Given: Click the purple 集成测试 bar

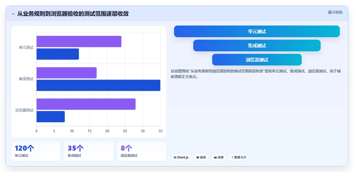Looking at the screenshot, I should coord(66,73).
